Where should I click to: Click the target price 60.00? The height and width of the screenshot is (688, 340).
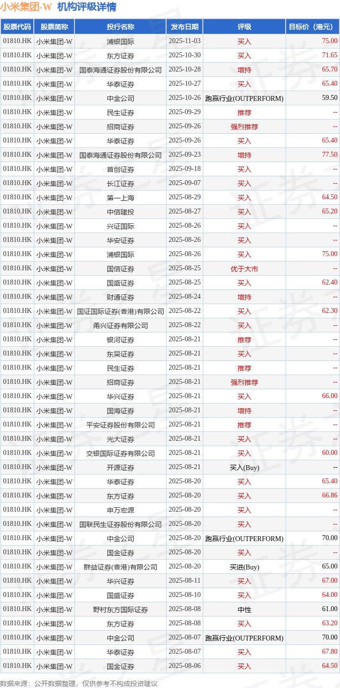click(x=330, y=453)
